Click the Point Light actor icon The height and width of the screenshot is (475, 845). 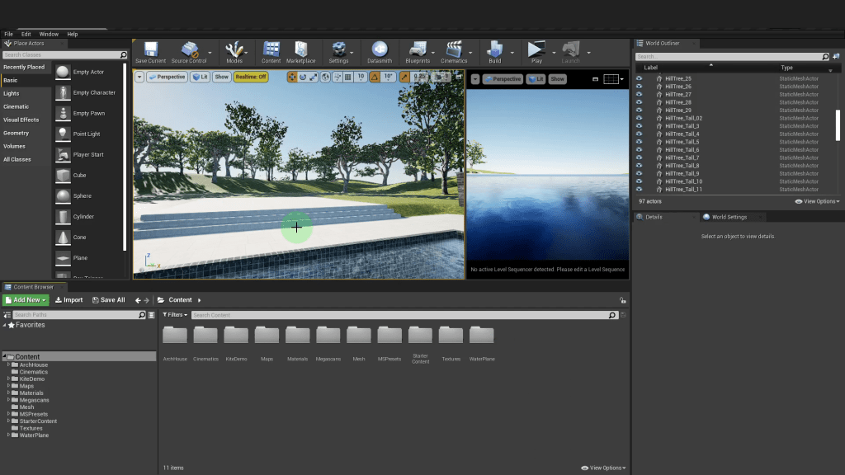pos(64,134)
